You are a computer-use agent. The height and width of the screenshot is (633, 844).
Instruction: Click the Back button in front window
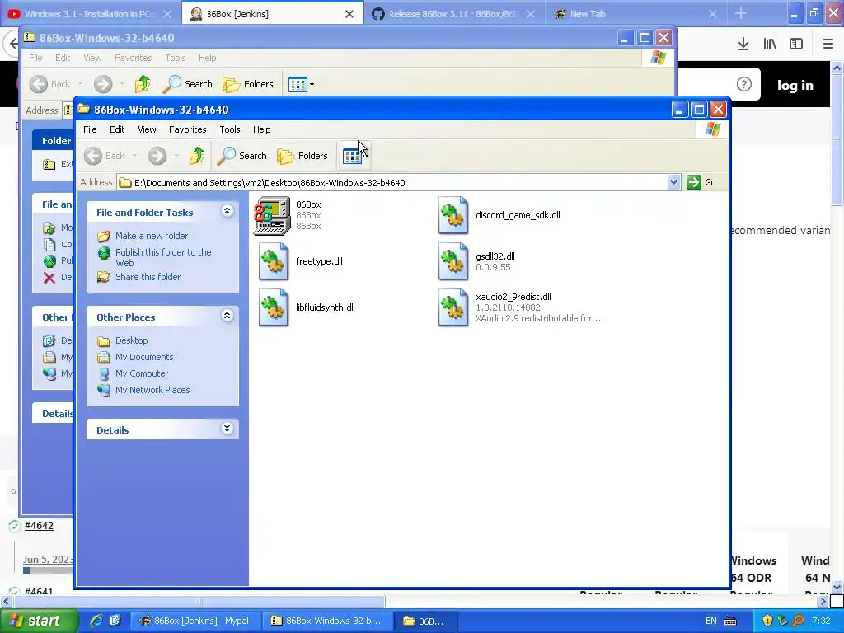click(x=105, y=156)
